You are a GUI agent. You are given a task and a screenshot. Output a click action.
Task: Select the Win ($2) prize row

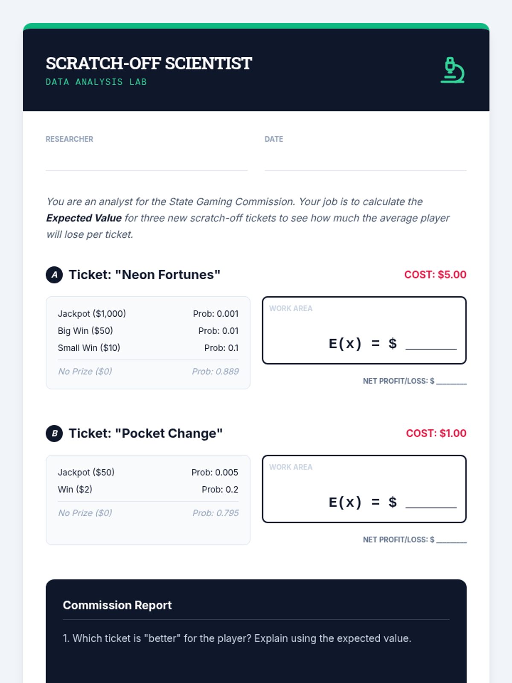click(148, 490)
